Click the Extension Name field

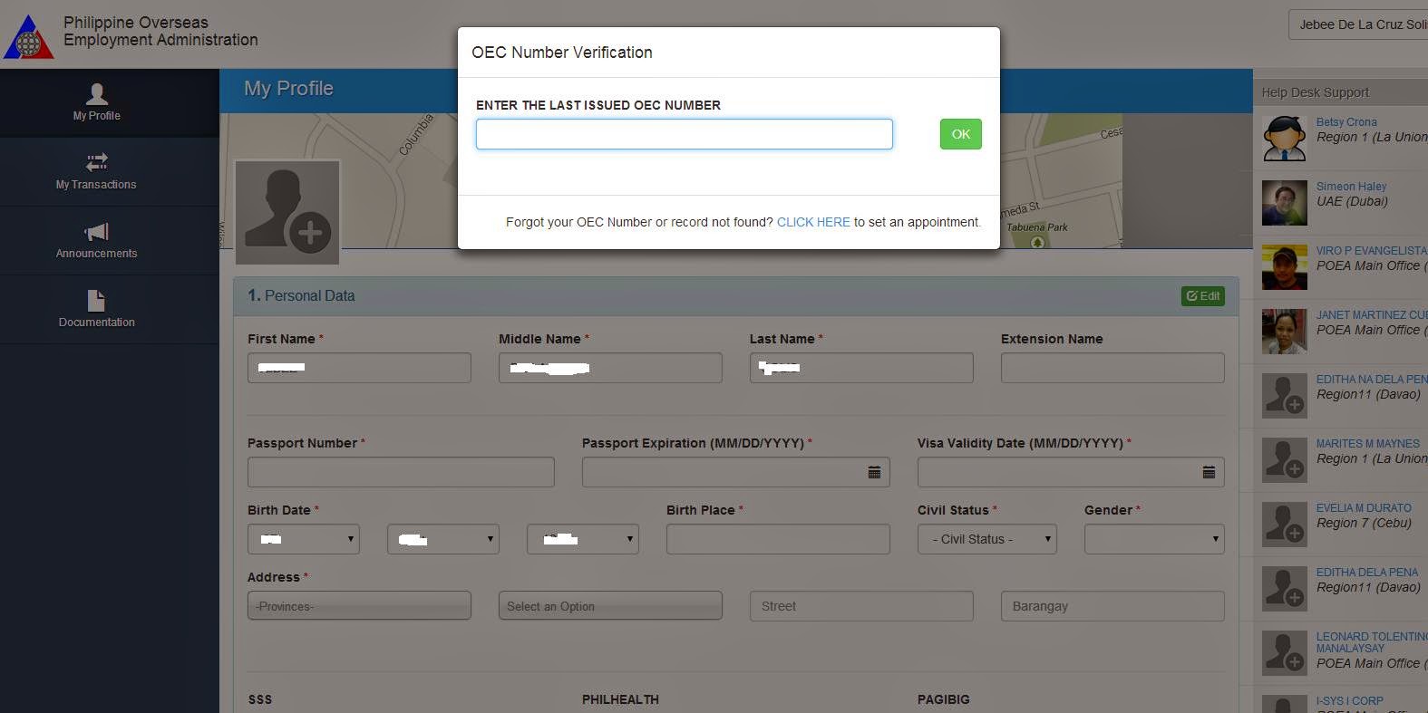(1112, 368)
